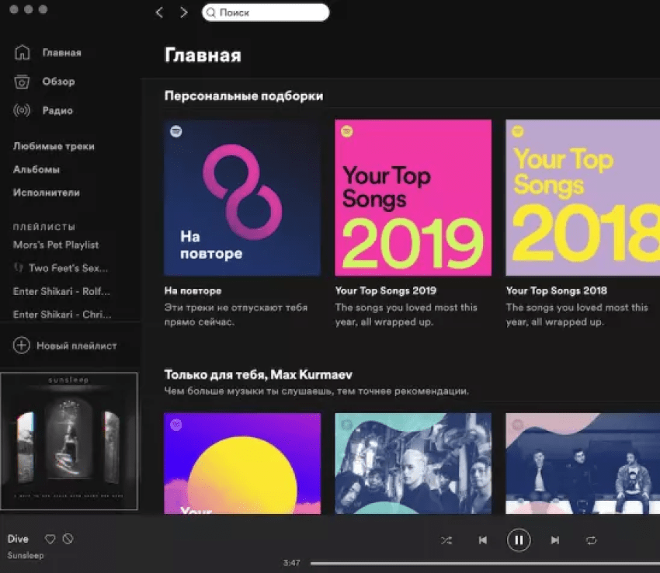Image resolution: width=660 pixels, height=573 pixels.
Task: Open the pink-topped band photo playlist cover
Action: click(583, 463)
